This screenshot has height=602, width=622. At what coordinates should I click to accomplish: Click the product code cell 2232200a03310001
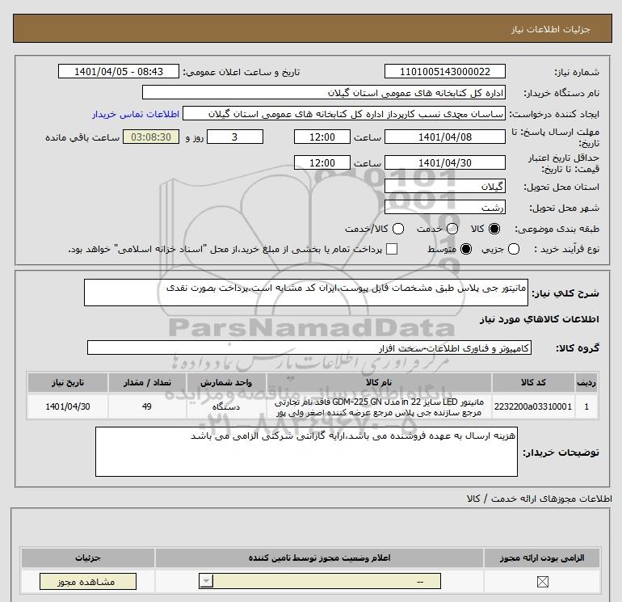533,406
